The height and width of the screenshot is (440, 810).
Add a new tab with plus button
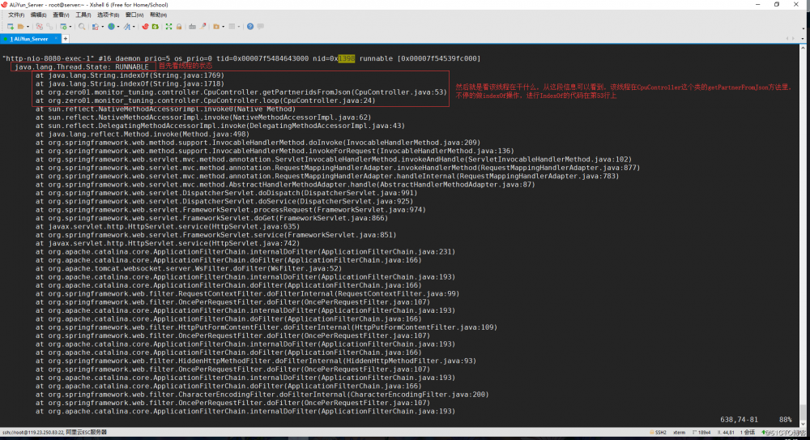click(65, 39)
